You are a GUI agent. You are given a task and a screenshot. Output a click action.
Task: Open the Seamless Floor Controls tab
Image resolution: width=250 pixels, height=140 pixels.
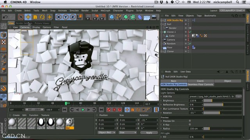coord(200,84)
